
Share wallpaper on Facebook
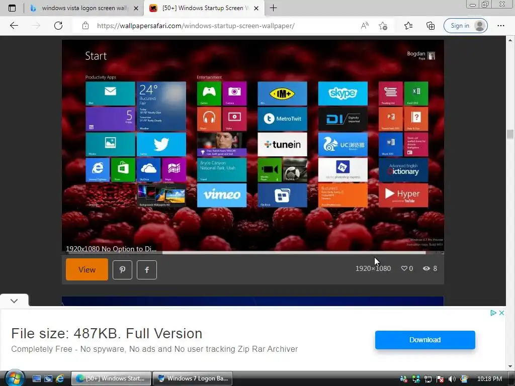click(146, 270)
